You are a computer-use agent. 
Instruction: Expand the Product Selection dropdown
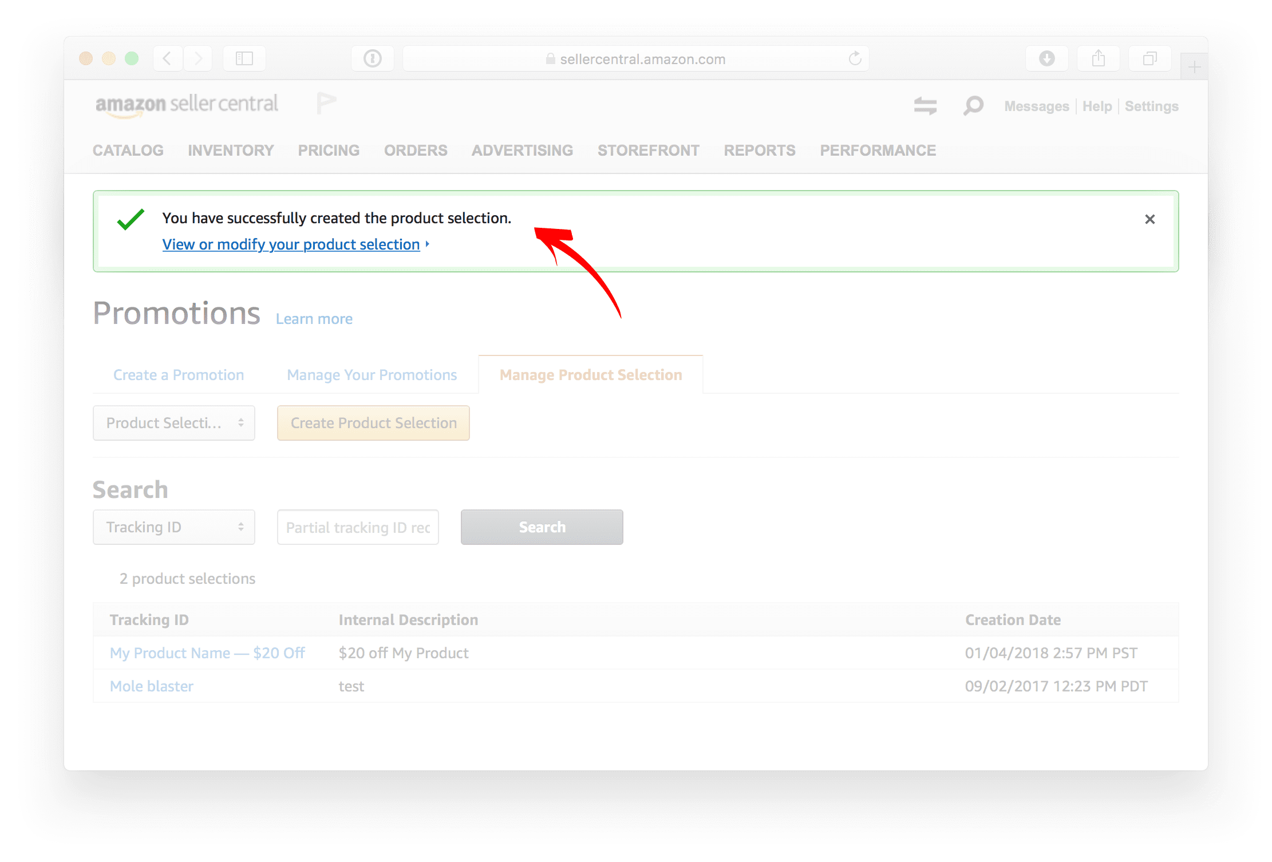(x=174, y=424)
